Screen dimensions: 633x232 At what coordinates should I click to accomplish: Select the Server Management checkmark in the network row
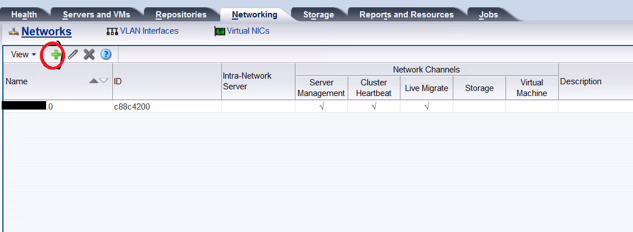click(321, 106)
